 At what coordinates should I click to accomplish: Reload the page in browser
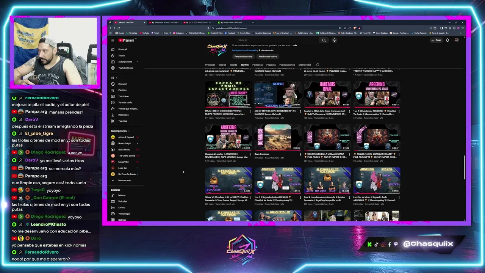[119, 28]
